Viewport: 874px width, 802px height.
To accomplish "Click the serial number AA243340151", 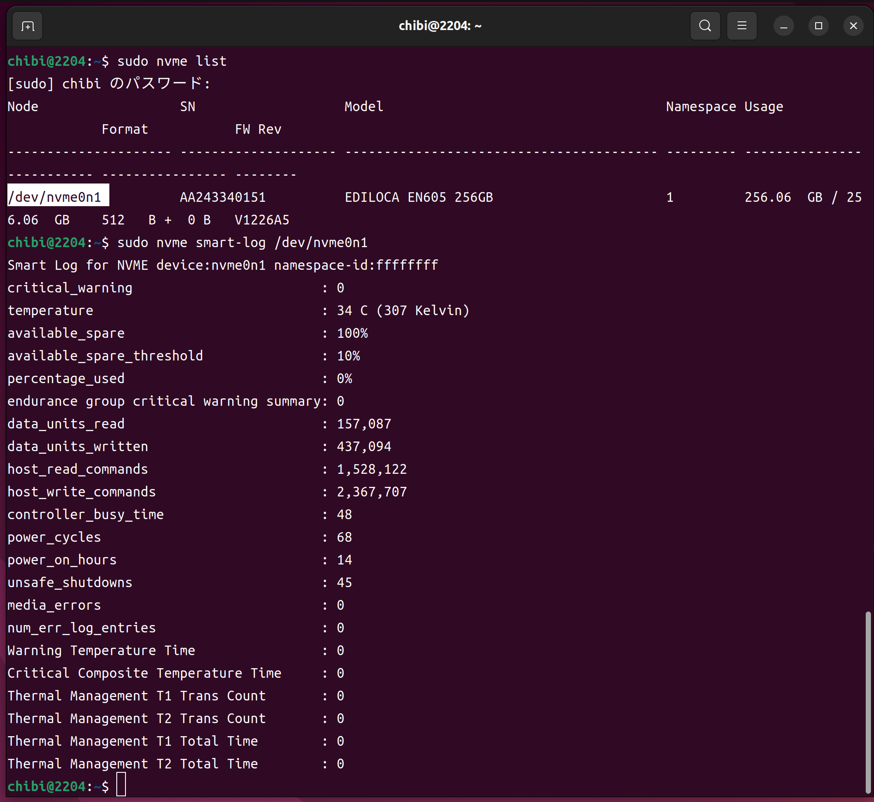I will coord(223,197).
